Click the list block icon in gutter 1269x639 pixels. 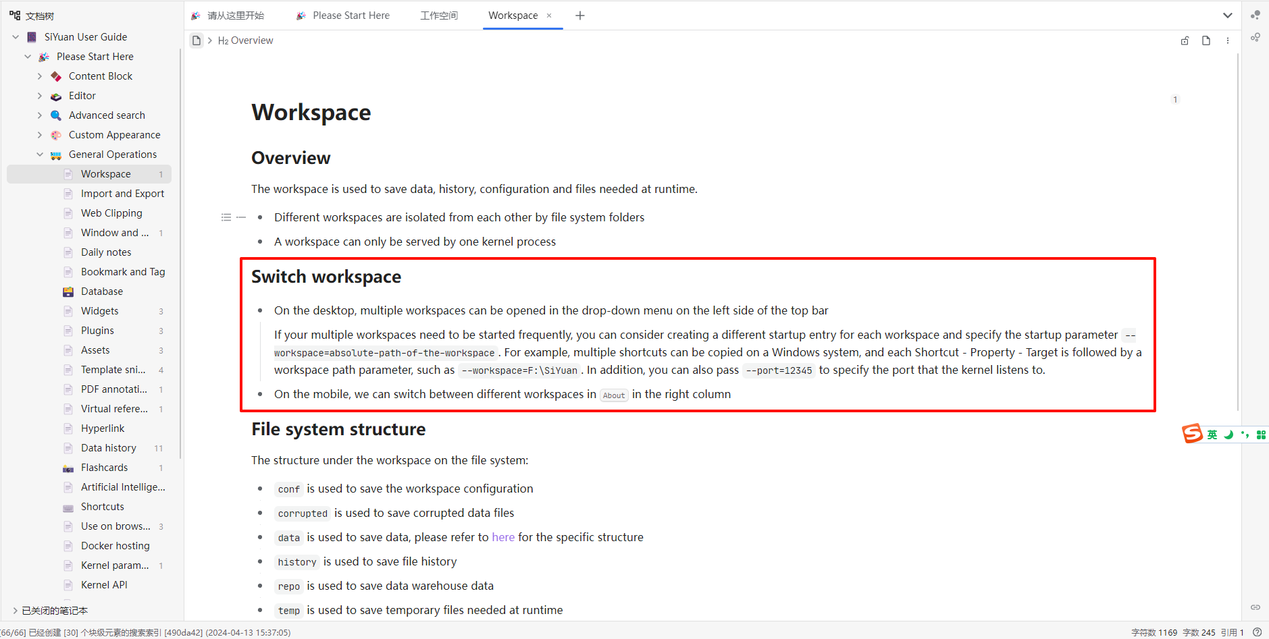tap(226, 217)
